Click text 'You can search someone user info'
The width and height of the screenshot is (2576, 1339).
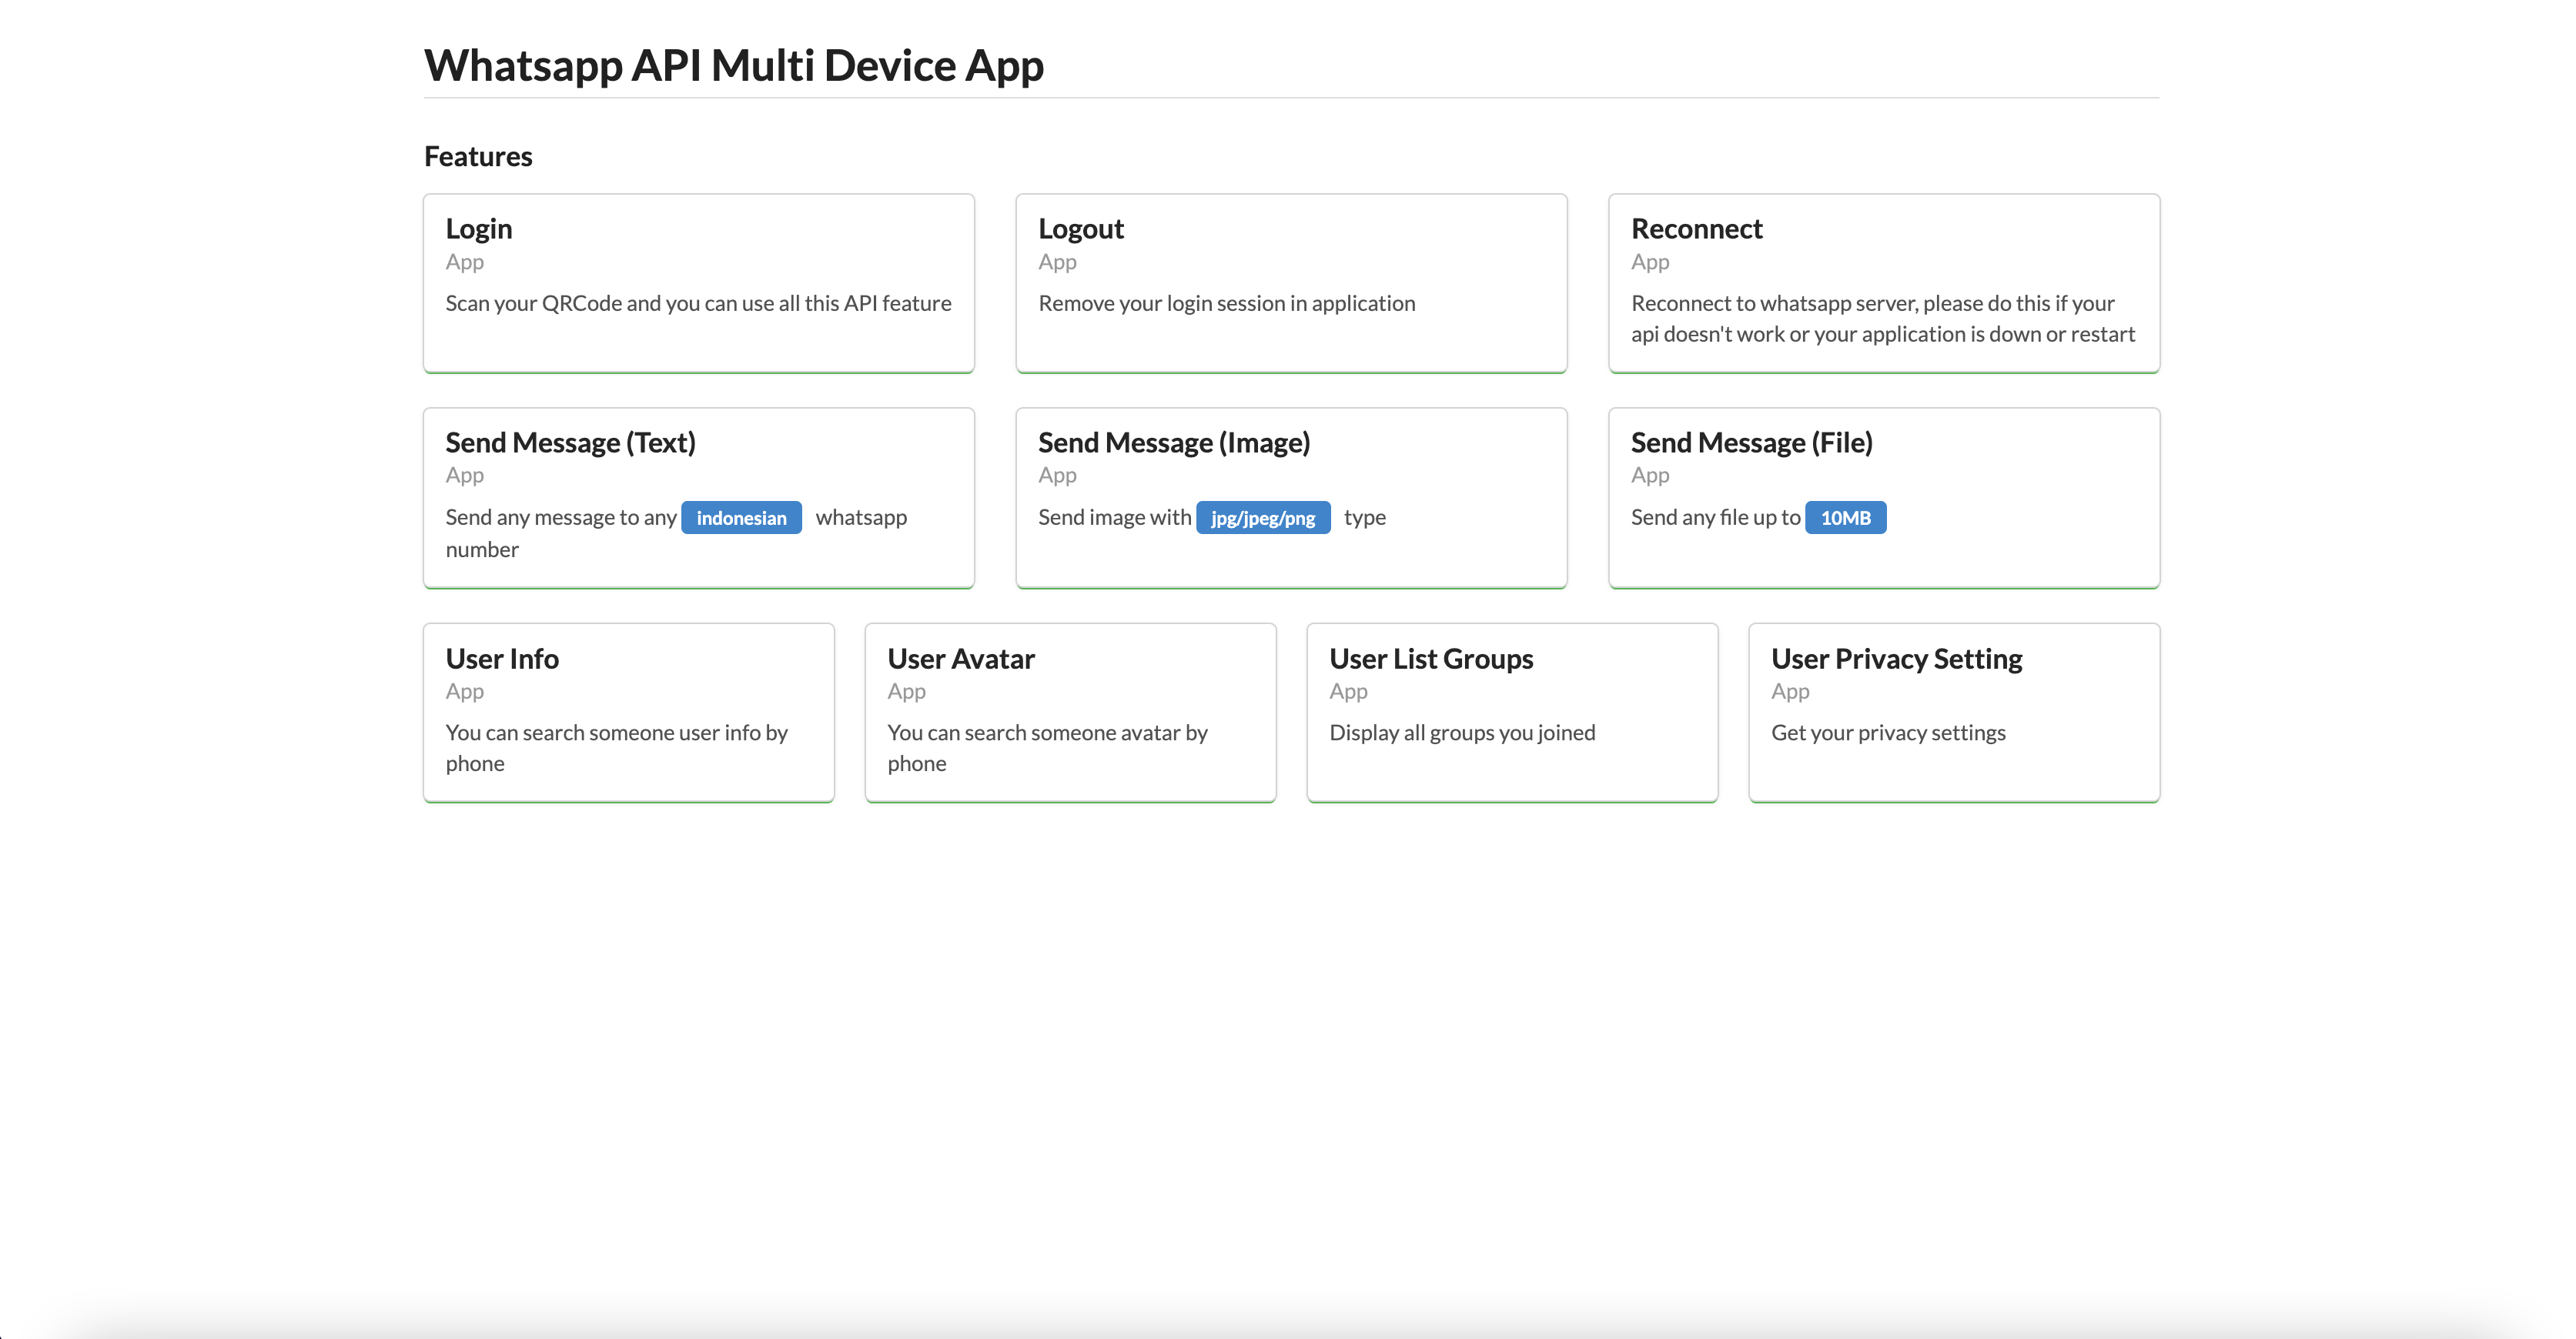click(603, 733)
